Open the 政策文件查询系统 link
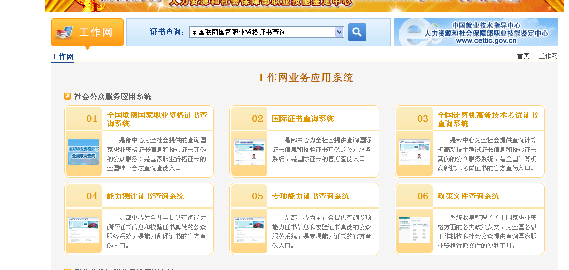This screenshot has width=569, height=270. point(468,196)
